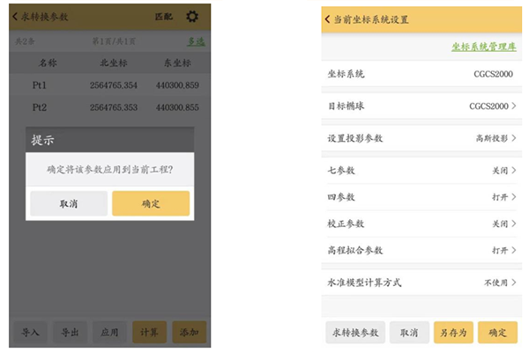Click the gray 求转换参数 bottom button
This screenshot has height=352, width=529.
354,332
